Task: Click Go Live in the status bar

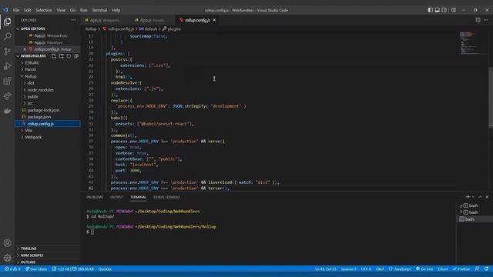Action: click(424, 269)
